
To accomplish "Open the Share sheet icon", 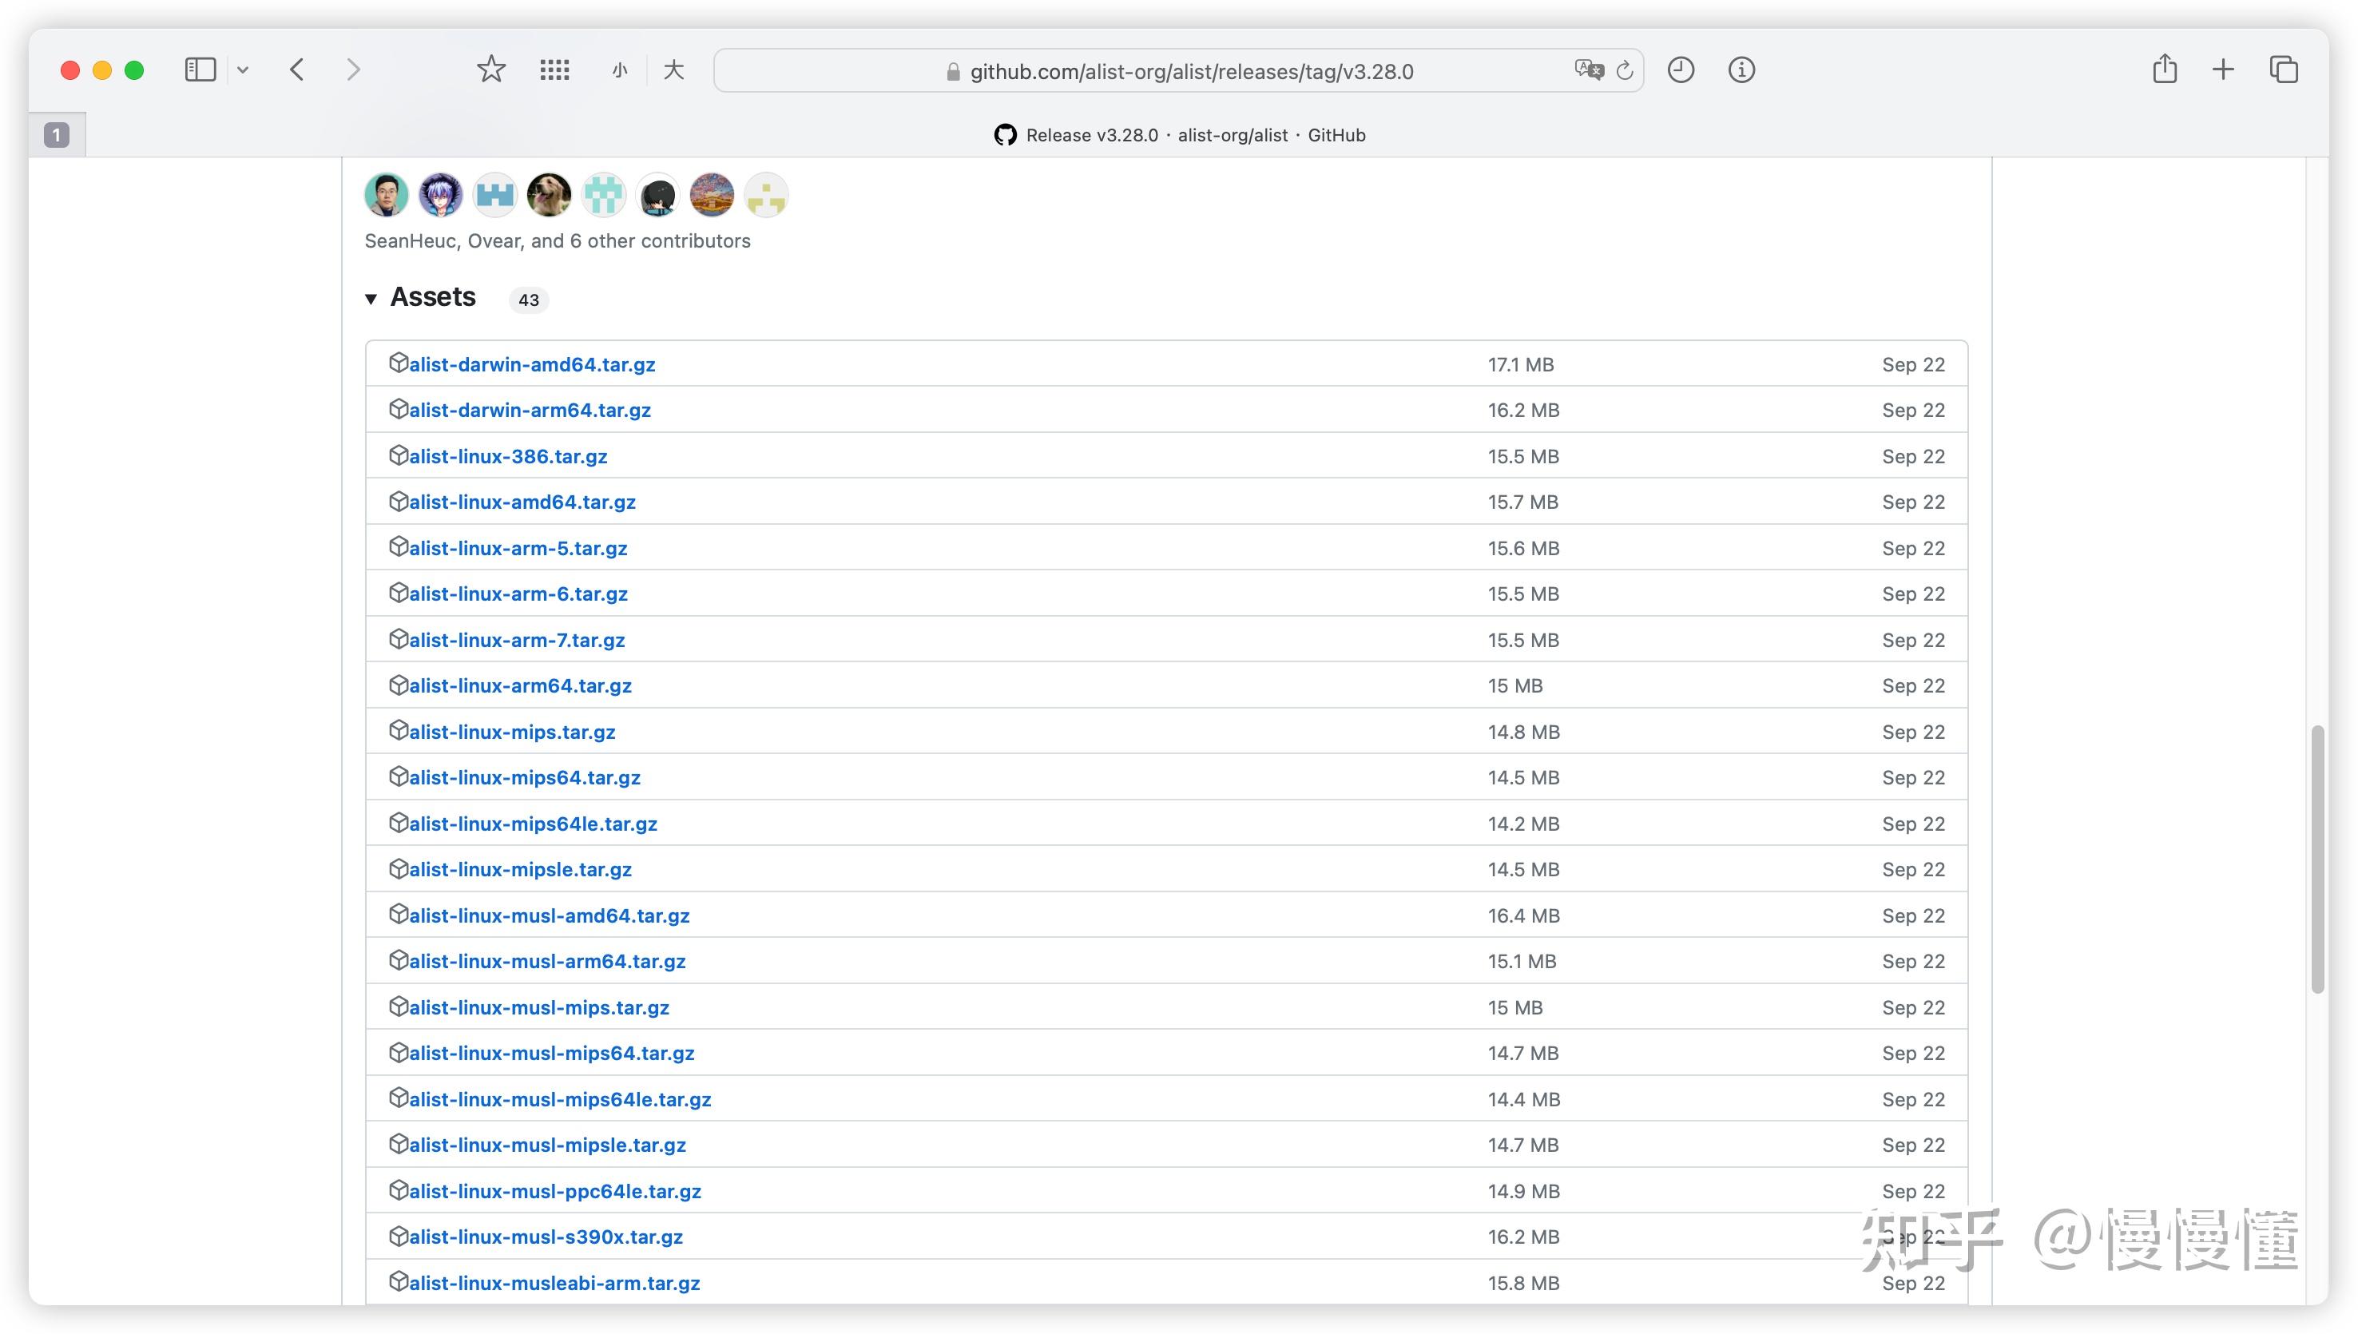I will click(2164, 69).
